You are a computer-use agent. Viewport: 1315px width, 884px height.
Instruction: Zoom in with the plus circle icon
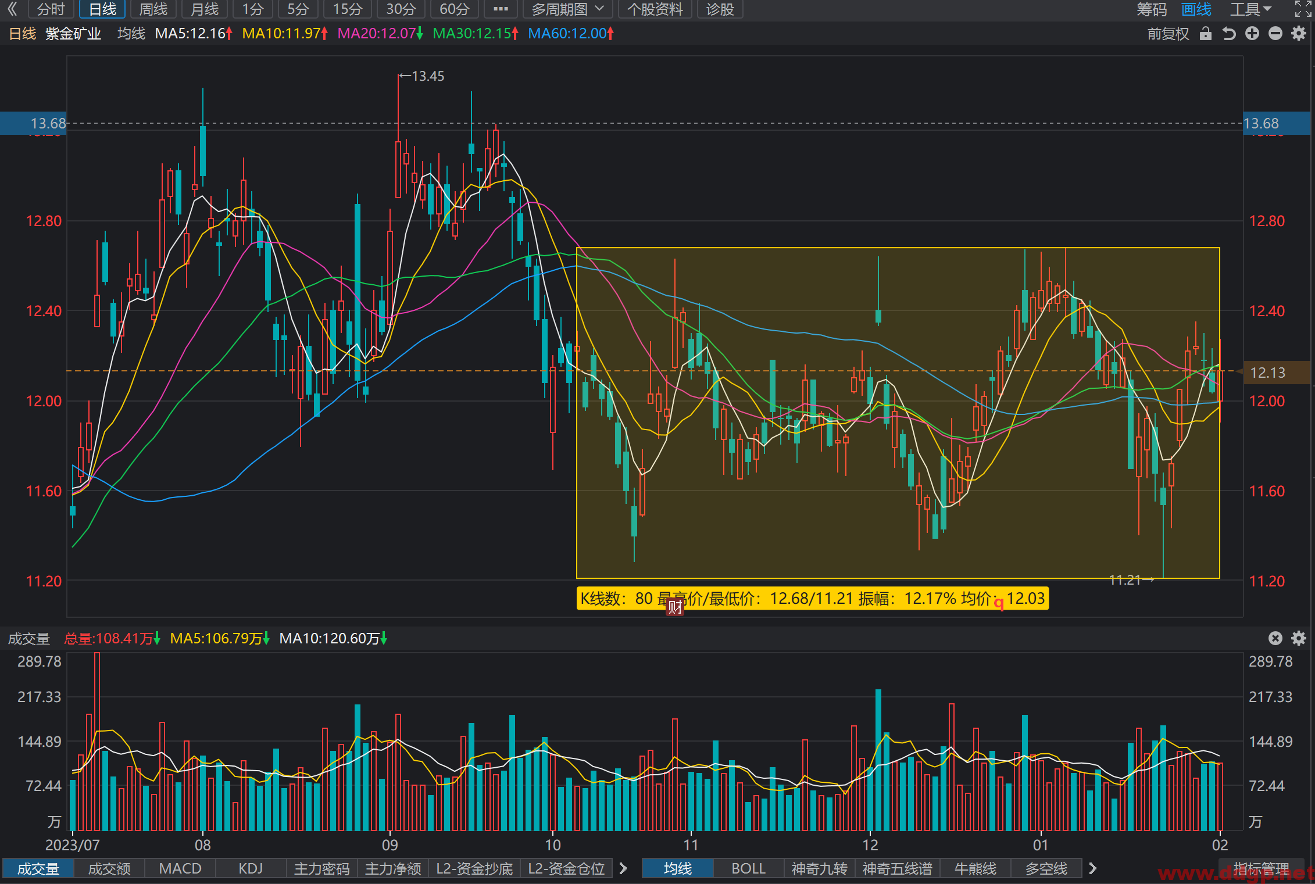(x=1252, y=34)
